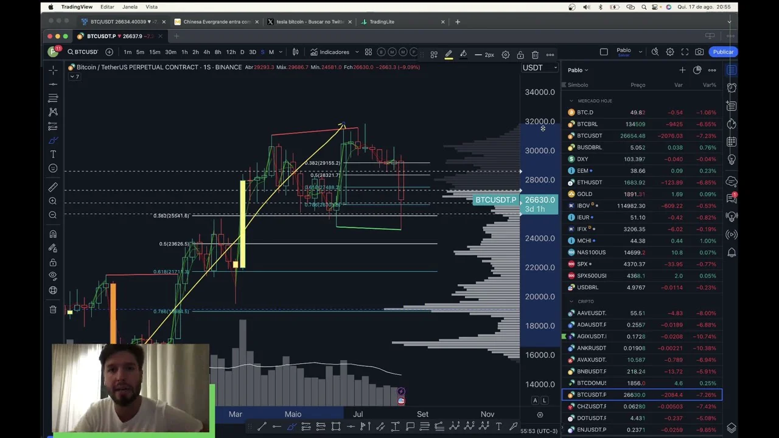Select the Text annotation tool
The image size is (779, 438).
click(53, 155)
